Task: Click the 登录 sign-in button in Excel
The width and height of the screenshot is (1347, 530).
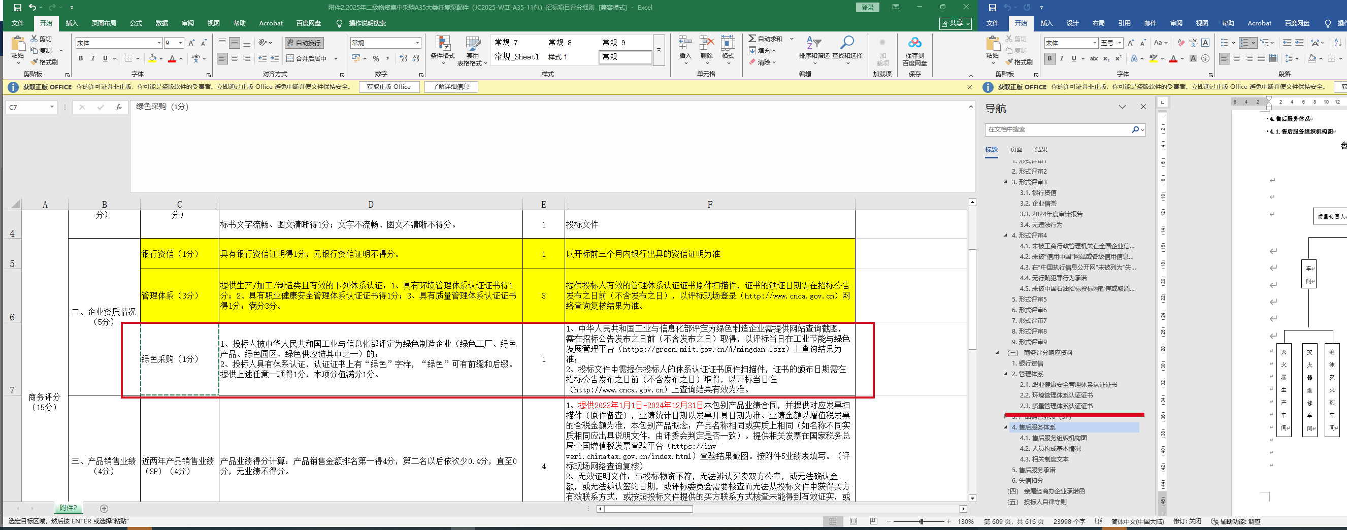Action: pos(868,7)
